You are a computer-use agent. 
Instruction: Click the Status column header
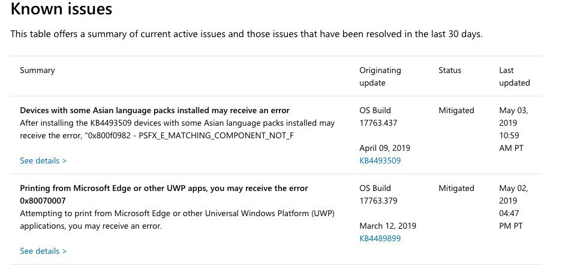point(449,70)
